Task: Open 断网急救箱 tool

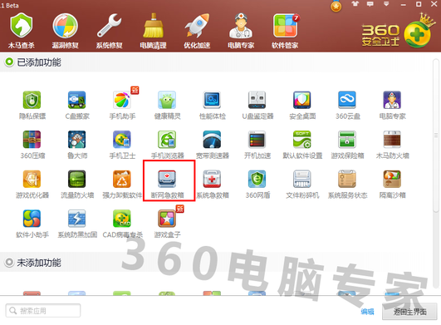Action: point(167,184)
